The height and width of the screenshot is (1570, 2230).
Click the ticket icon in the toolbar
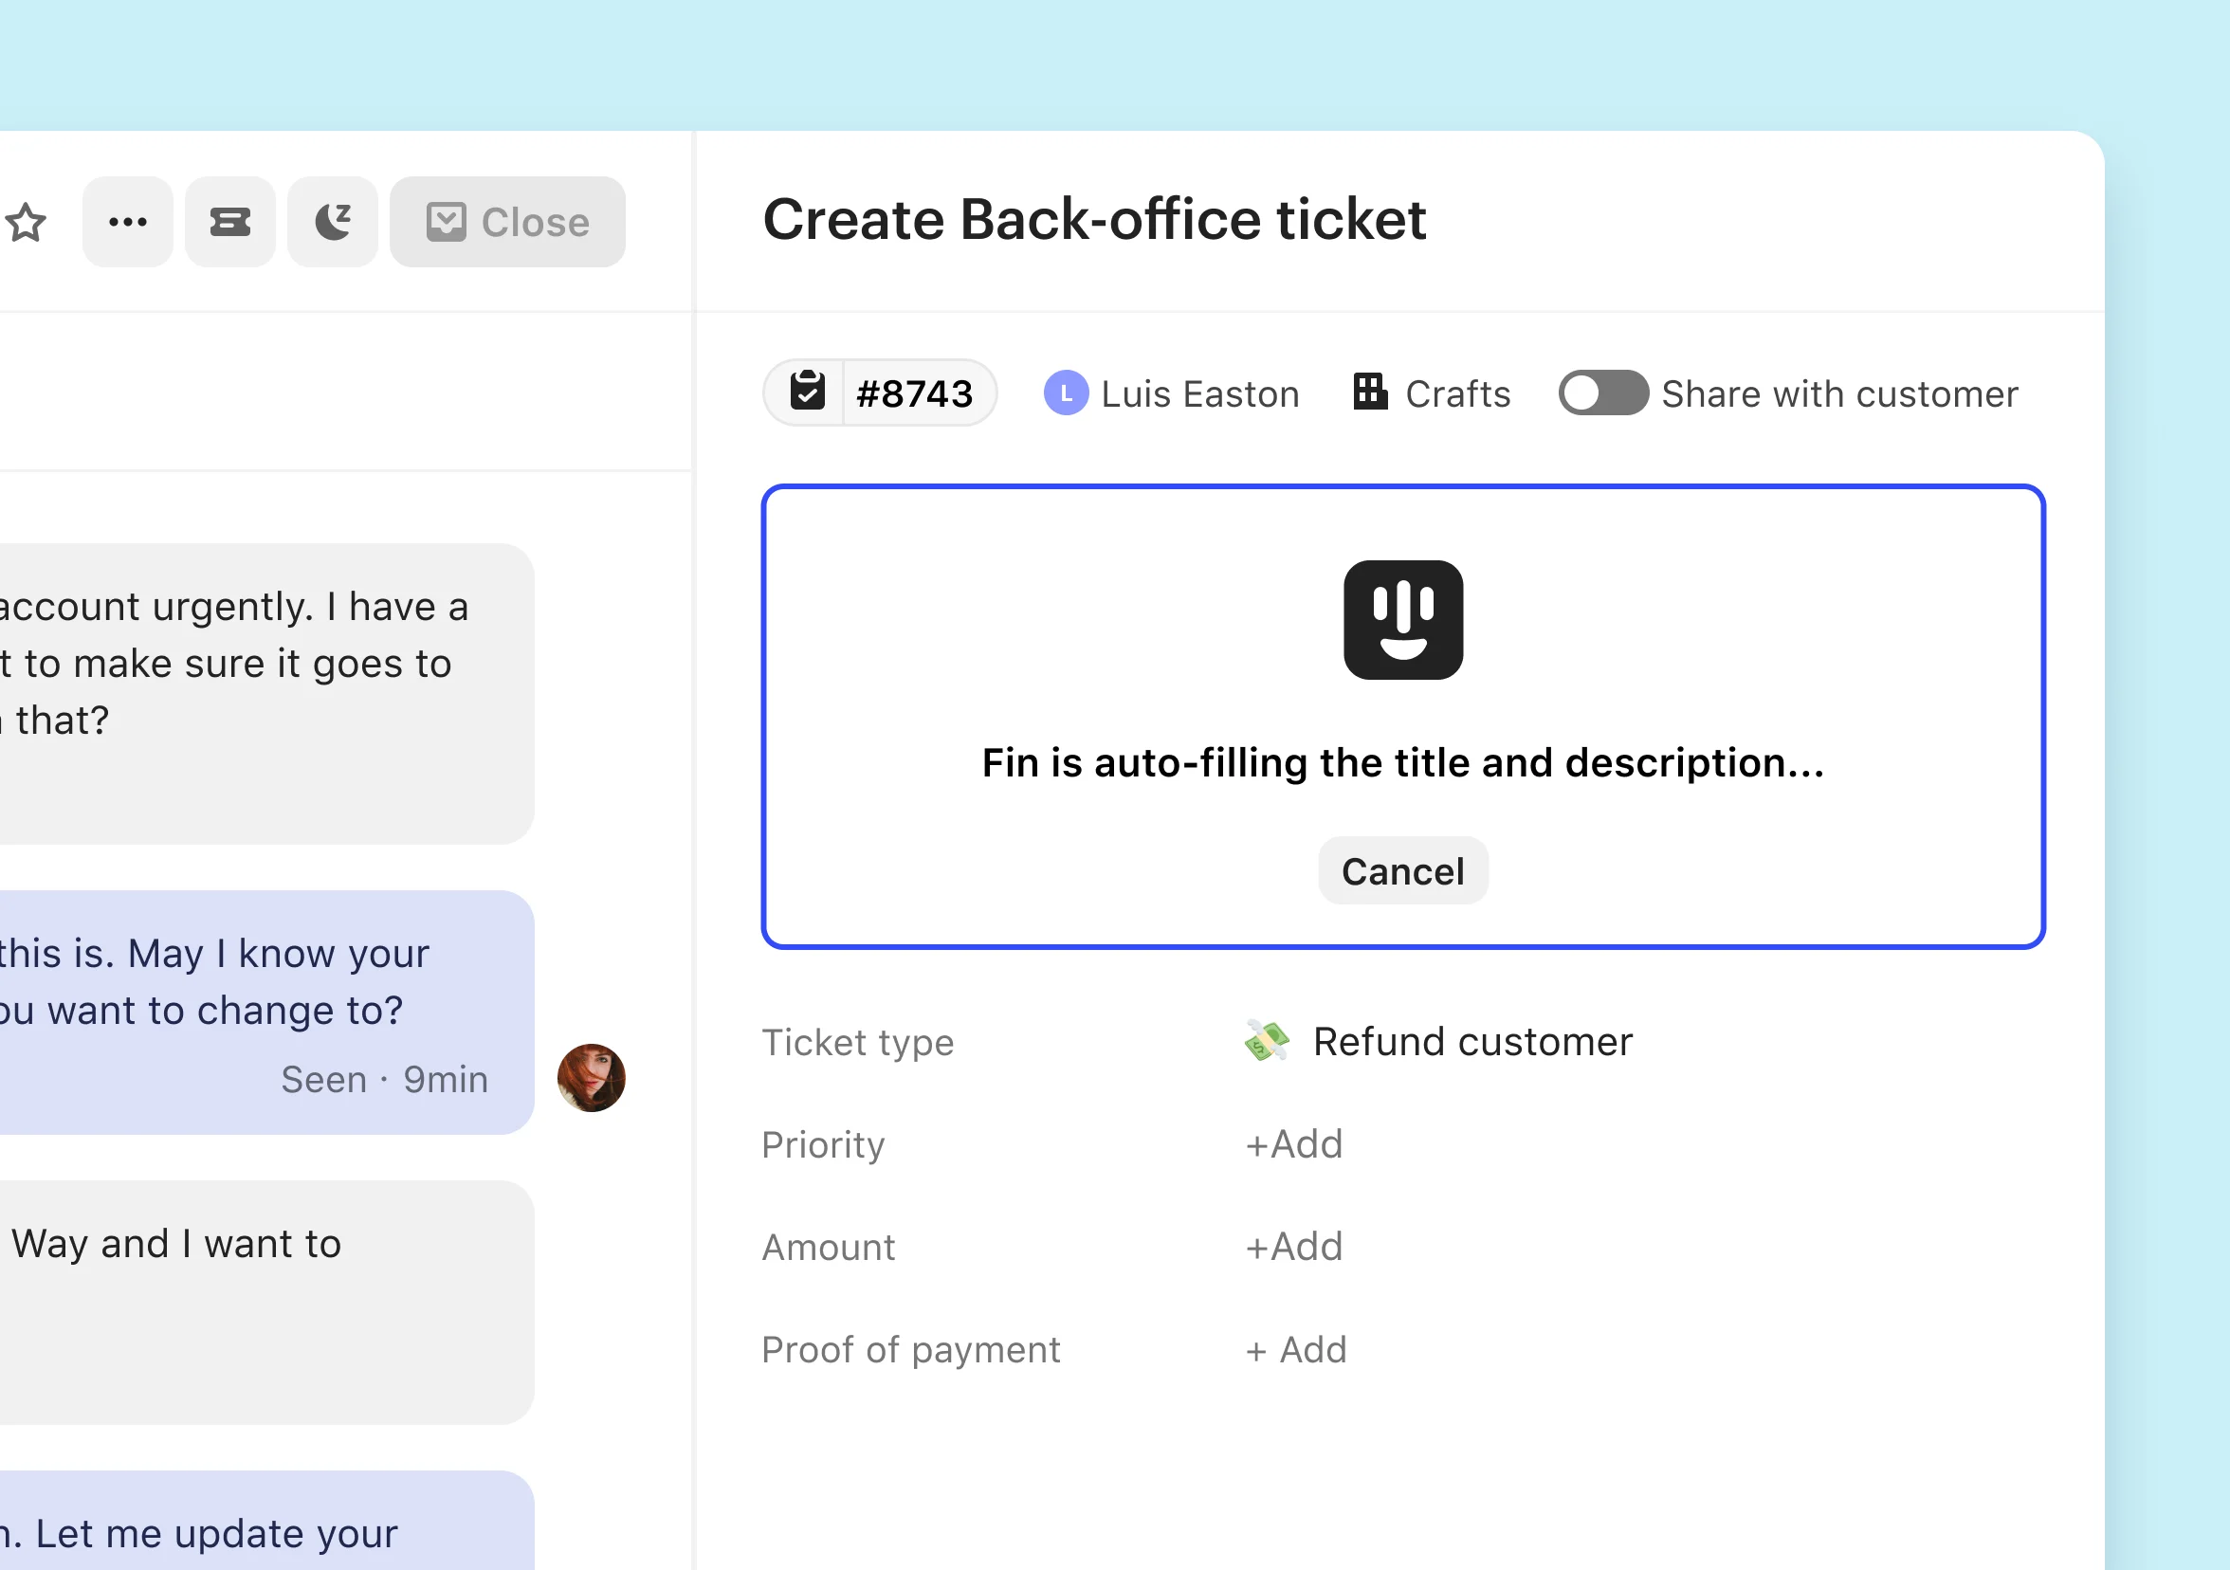click(230, 223)
